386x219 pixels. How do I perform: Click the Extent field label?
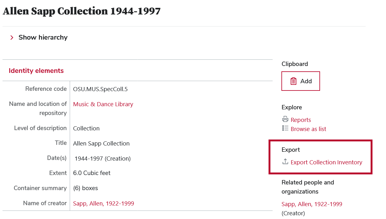point(58,173)
